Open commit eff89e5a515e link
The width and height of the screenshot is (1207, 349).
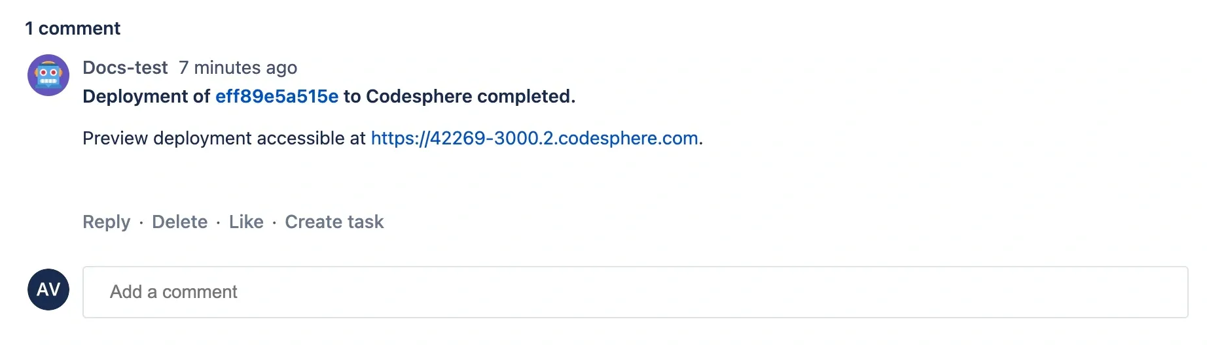(277, 97)
